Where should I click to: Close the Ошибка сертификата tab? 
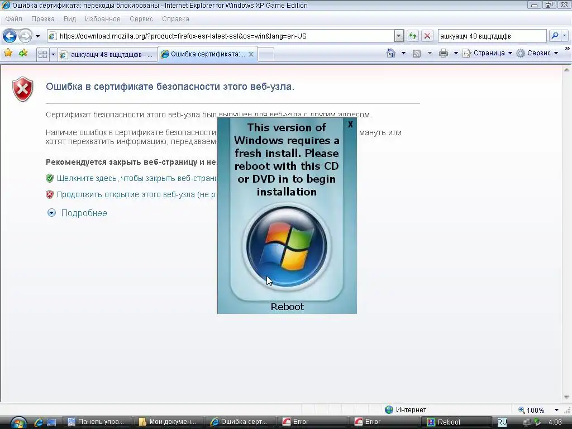[x=251, y=54]
